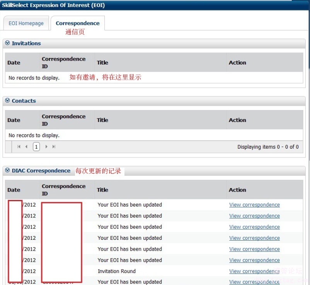Image resolution: width=310 pixels, height=285 pixels.
Task: Click Correspondence ID header in DIAC table
Action: (63, 190)
